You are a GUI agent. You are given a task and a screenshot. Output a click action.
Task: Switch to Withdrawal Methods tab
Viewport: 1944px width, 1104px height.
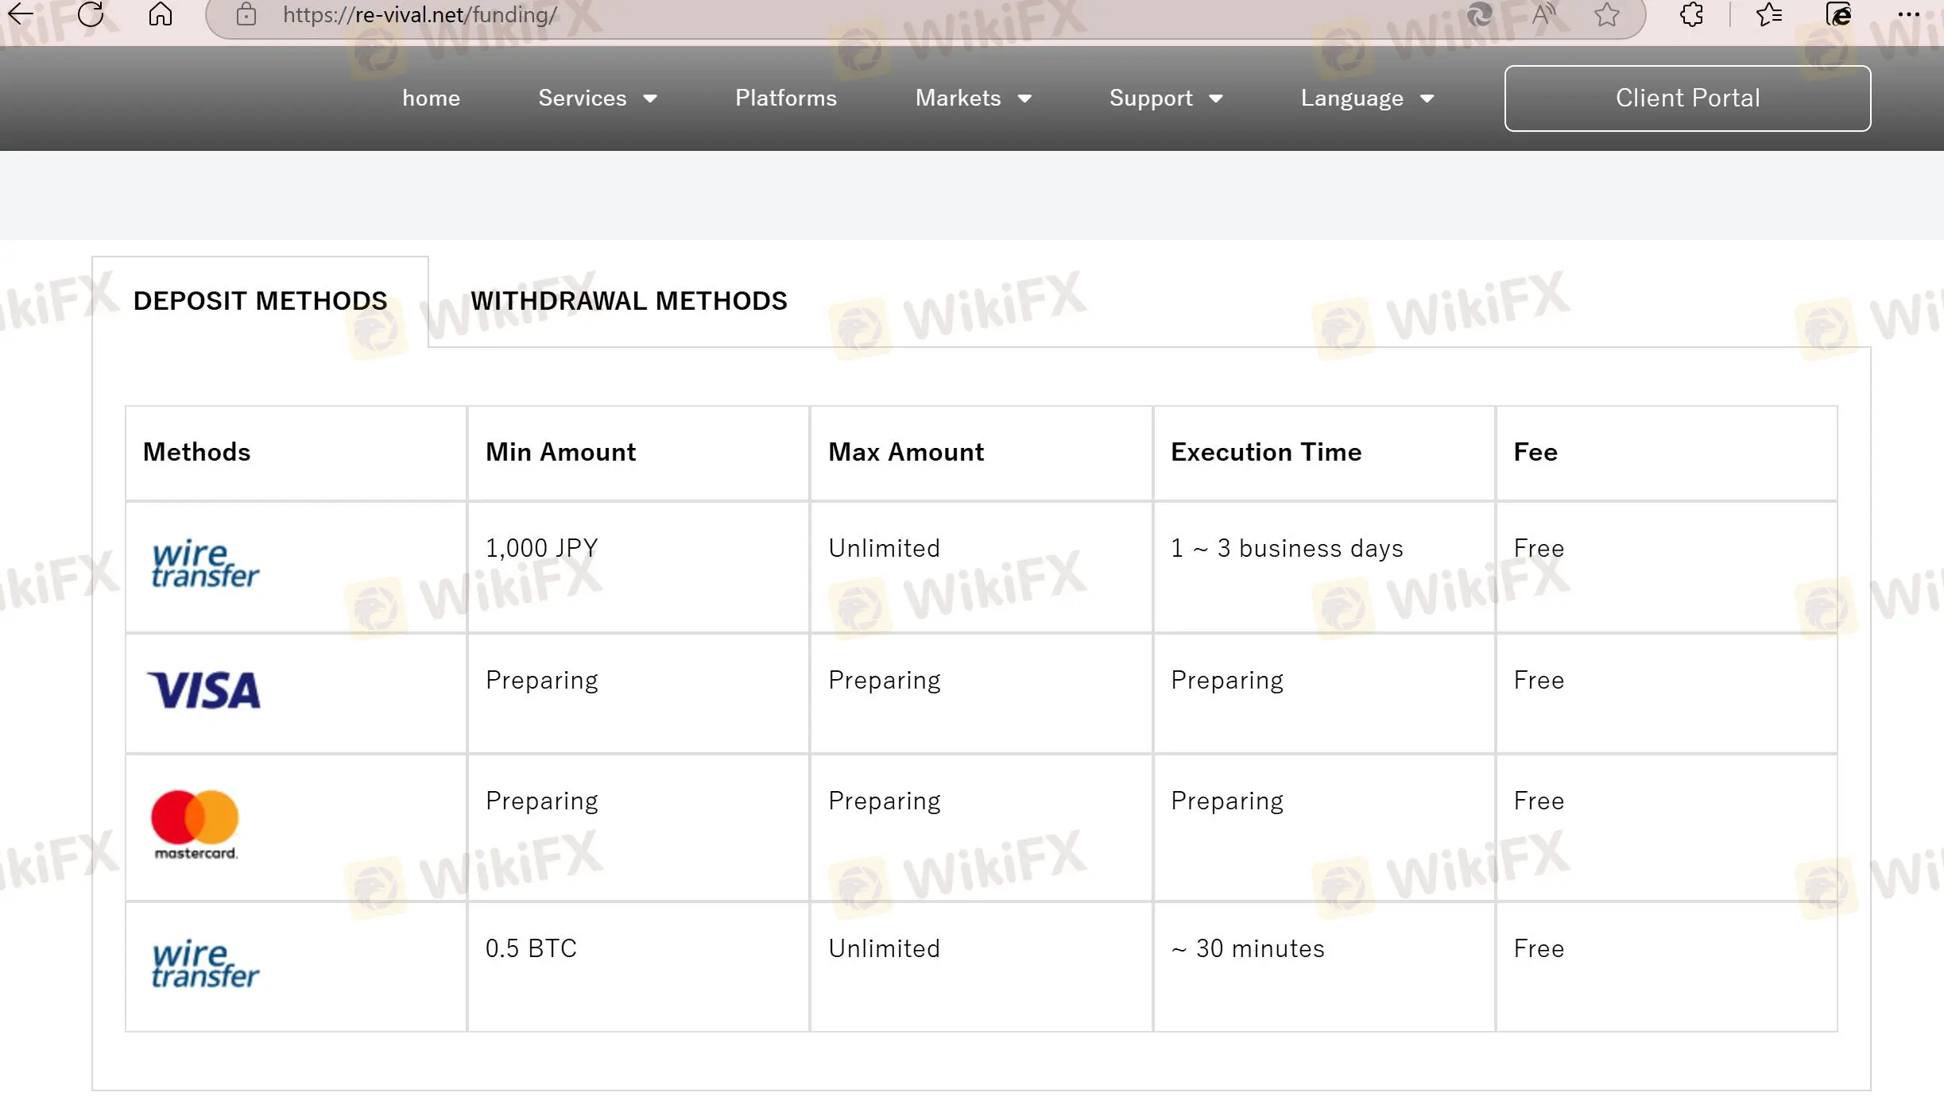point(629,301)
